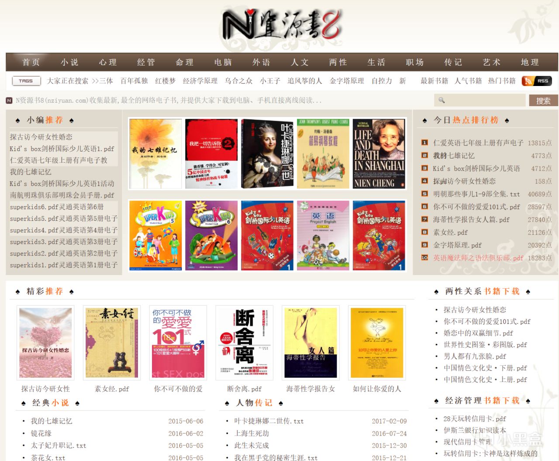Open the Life and Death in Shanghai cover
The height and width of the screenshot is (461, 559).
[379, 154]
